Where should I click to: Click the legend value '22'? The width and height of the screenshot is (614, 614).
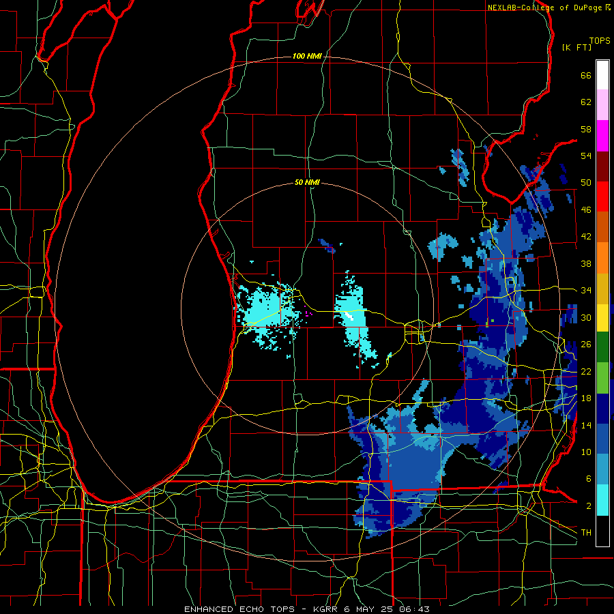coord(586,371)
